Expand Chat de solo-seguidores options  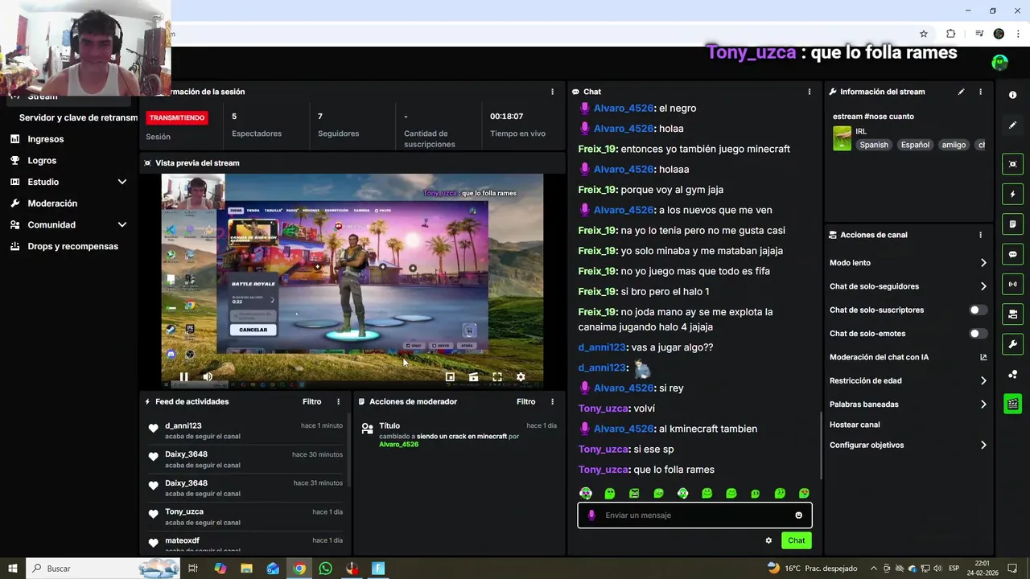[983, 286]
